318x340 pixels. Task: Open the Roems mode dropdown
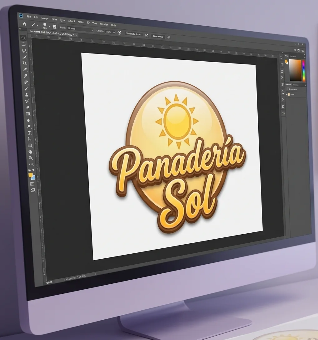(80, 29)
